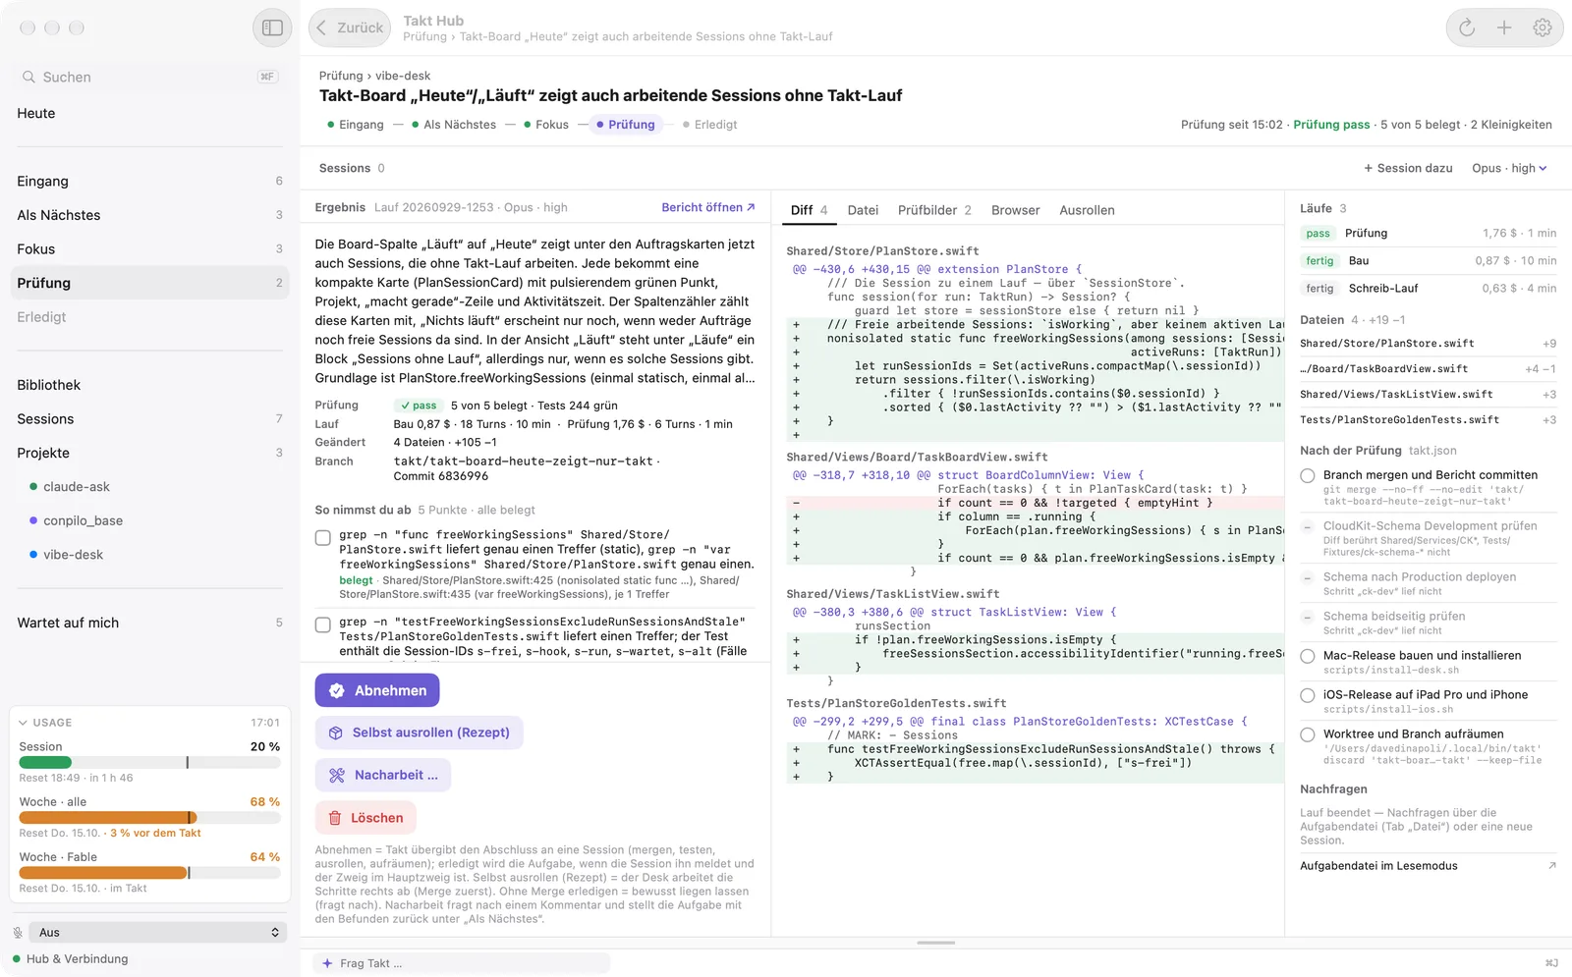Click the cube icon on Selbst ausrollen
Viewport: 1572px width, 977px height.
(x=336, y=733)
